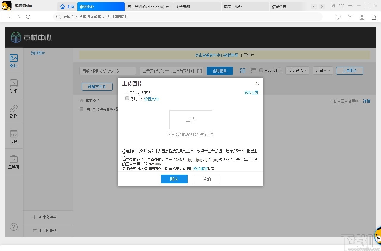Image resolution: width=381 pixels, height=251 pixels.
Task: Open the 时间 sort order dropdown
Action: coord(322,70)
